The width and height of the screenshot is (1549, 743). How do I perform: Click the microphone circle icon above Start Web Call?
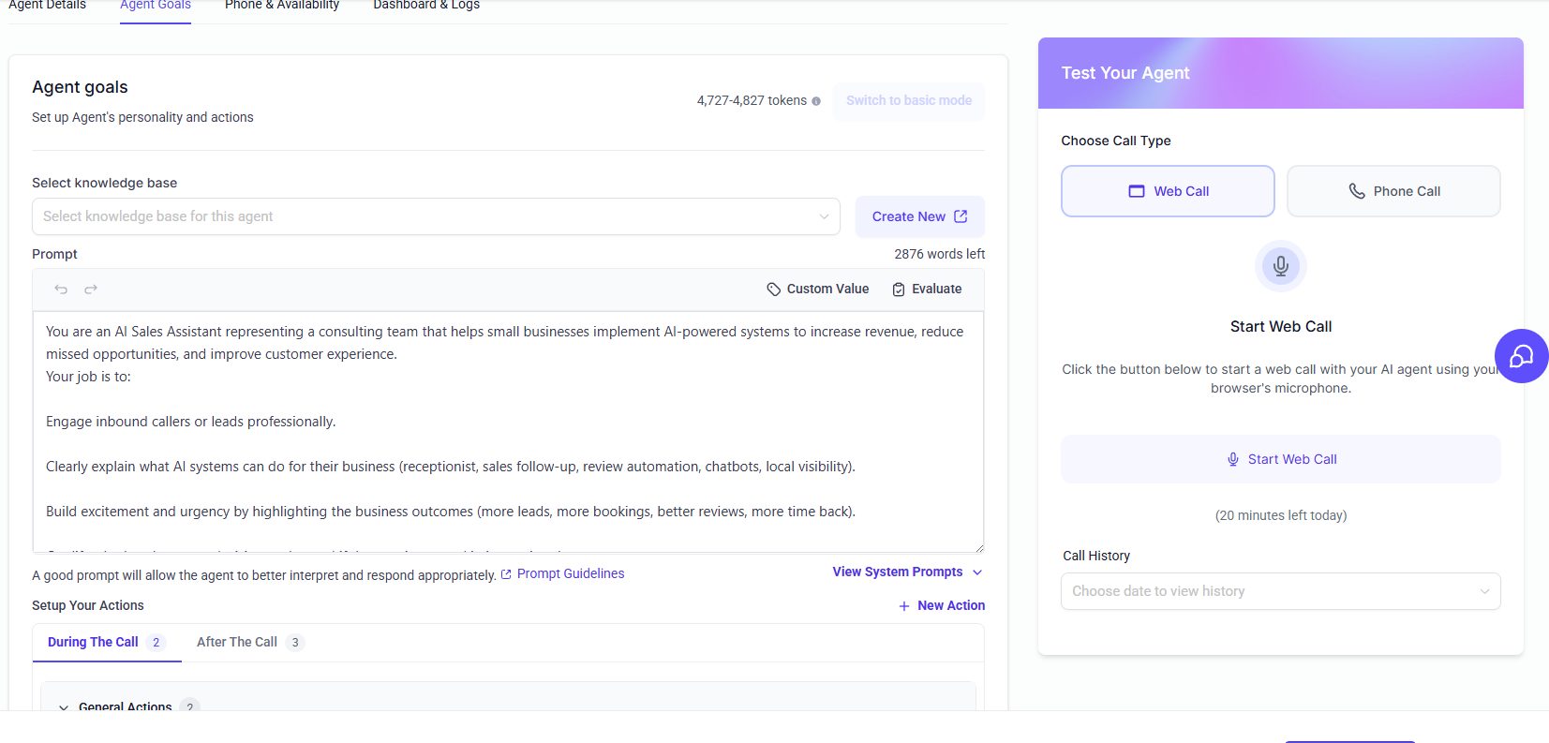tap(1281, 266)
